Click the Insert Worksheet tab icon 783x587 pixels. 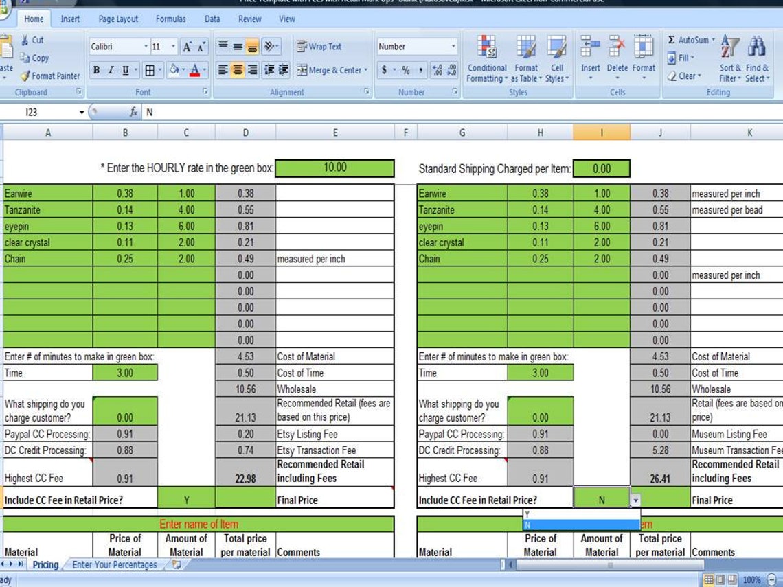(177, 564)
